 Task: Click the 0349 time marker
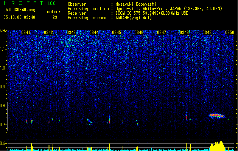(x=207, y=32)
